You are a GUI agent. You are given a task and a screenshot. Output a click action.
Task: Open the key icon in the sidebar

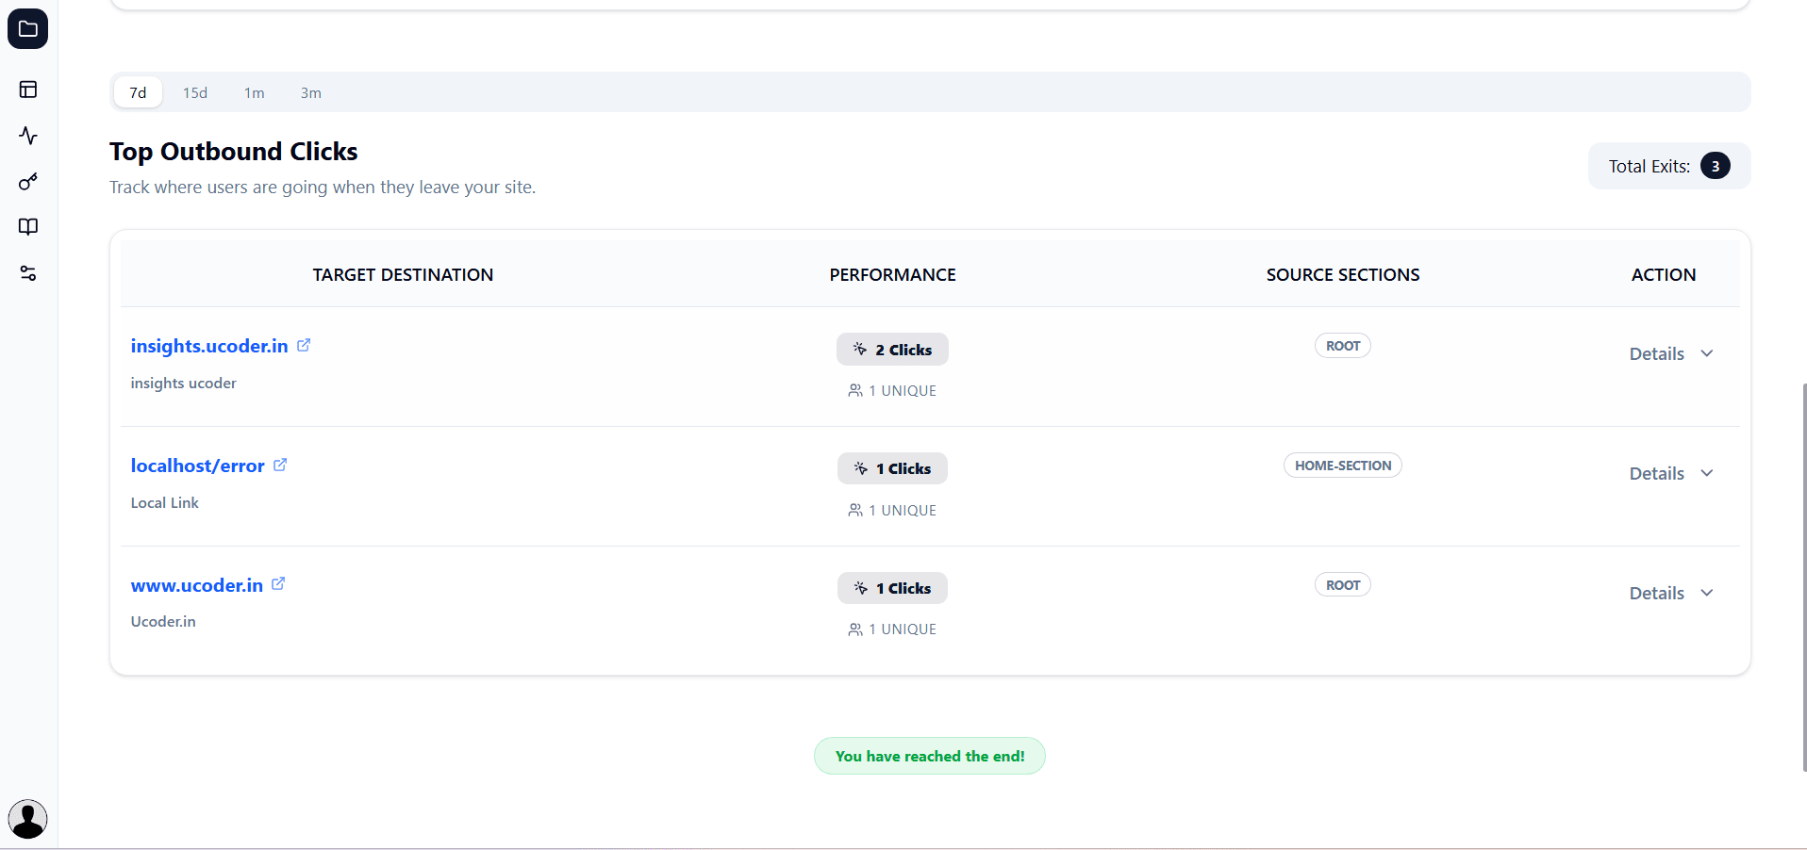coord(28,181)
